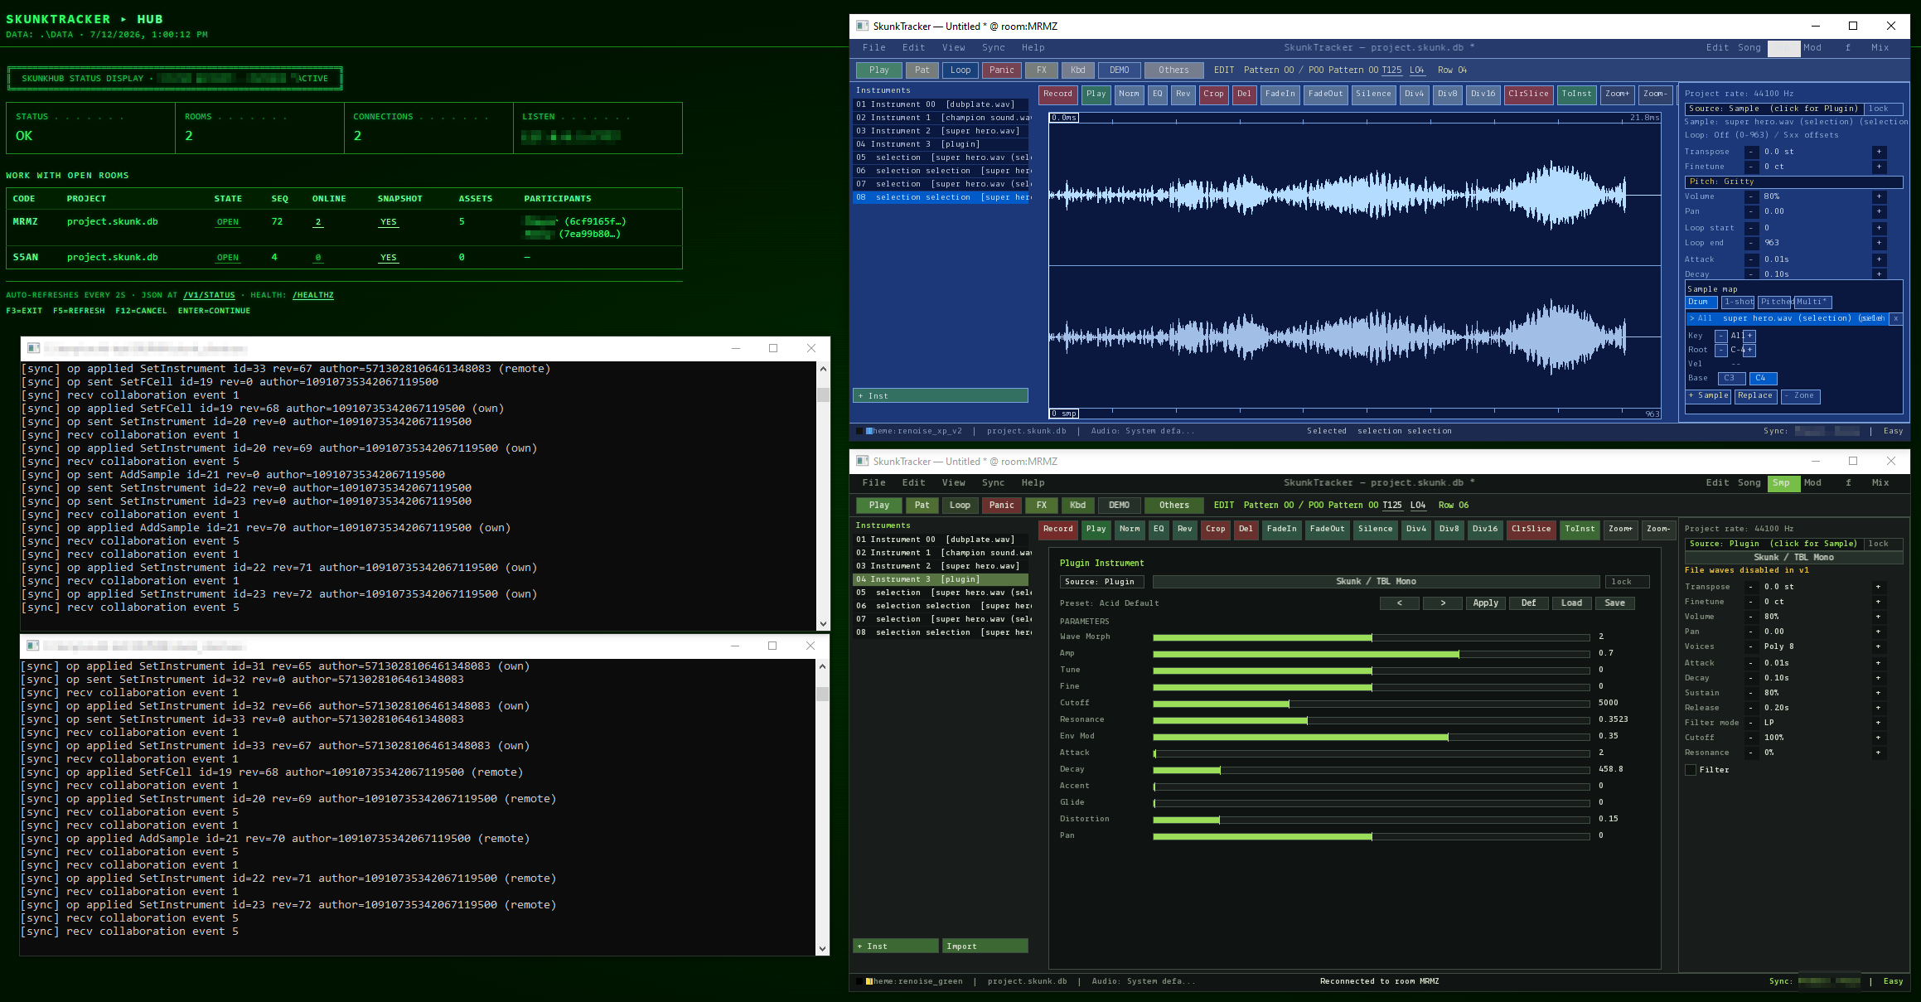Click OPEN state for room MRMZ
Image resolution: width=1921 pixels, height=1002 pixels.
[228, 222]
